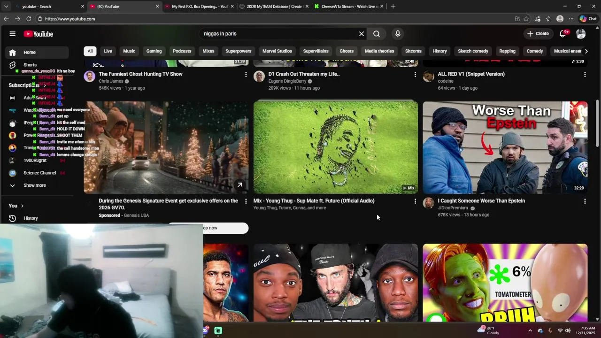
Task: Open the Young Thug mix green thumbnail
Action: tap(336, 147)
